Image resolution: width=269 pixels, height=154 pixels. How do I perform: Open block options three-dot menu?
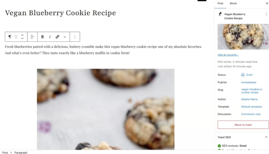tap(75, 37)
